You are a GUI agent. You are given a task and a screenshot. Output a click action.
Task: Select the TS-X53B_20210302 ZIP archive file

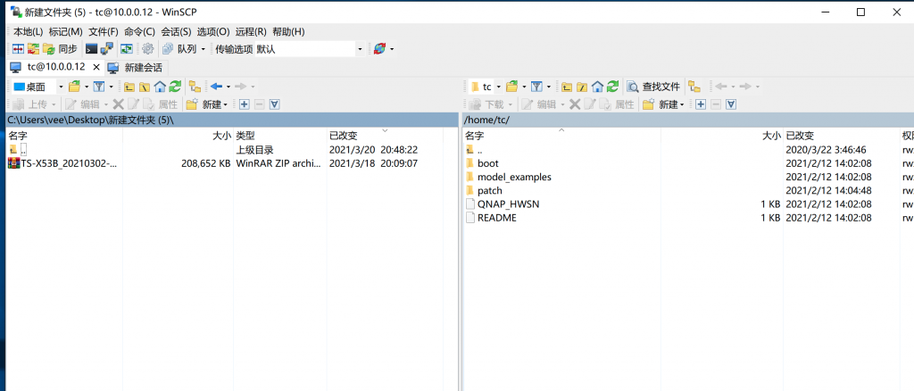[63, 163]
